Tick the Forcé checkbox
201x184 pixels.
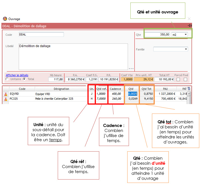coord(178,79)
